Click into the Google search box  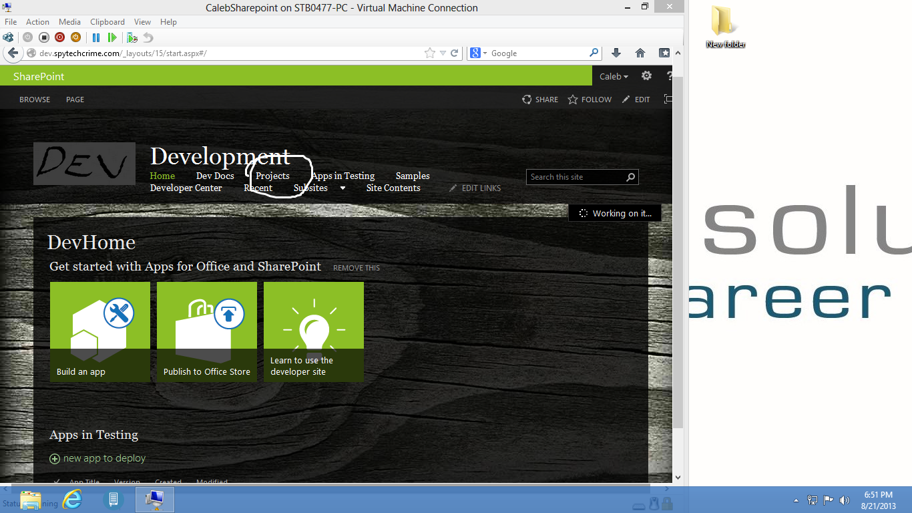pyautogui.click(x=538, y=53)
